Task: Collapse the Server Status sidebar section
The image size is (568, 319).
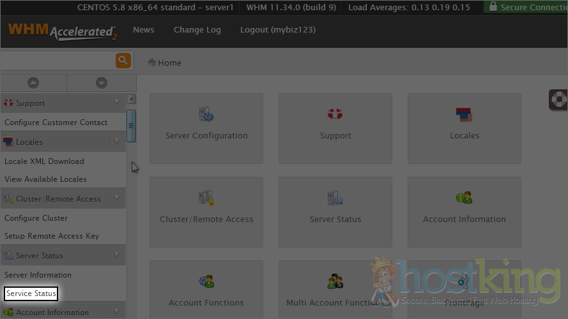Action: [x=116, y=255]
